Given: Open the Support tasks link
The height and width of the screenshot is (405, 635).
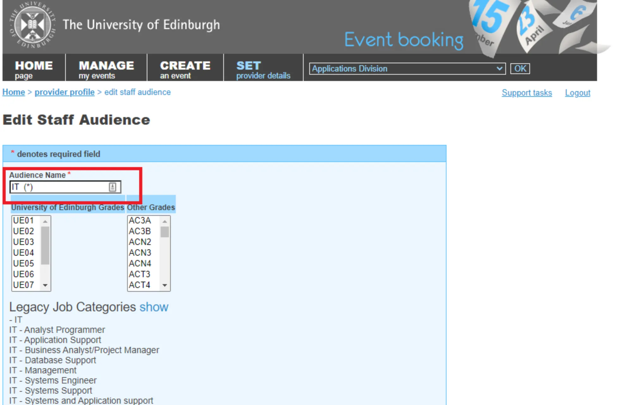Looking at the screenshot, I should [527, 93].
